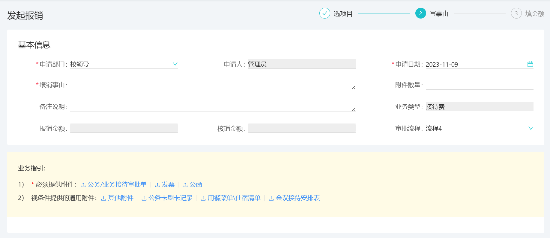Click upload icon beside 公务卡刷卡记录
550x238 pixels.
pyautogui.click(x=144, y=198)
